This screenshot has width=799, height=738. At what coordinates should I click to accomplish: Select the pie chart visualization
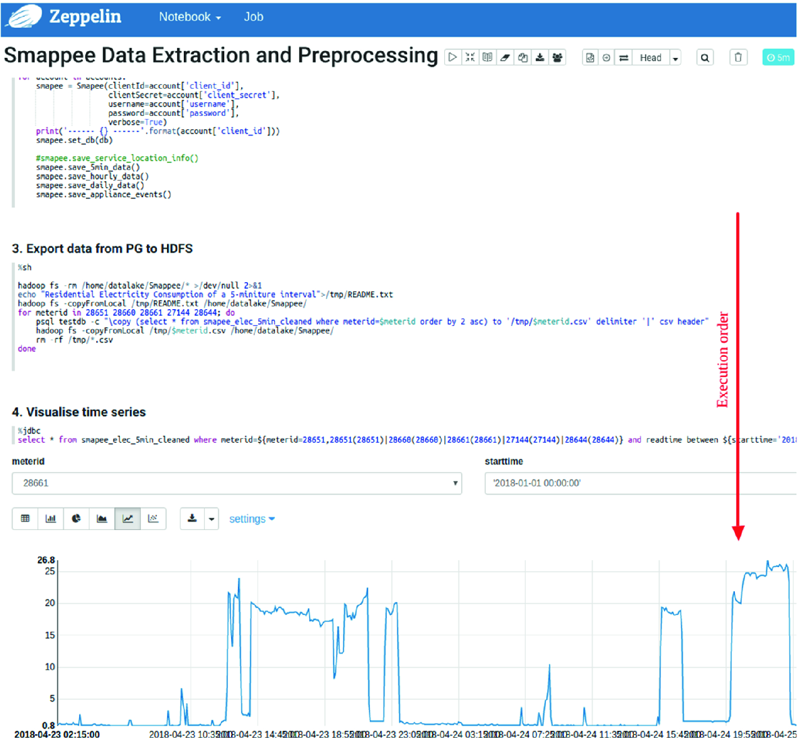[76, 518]
